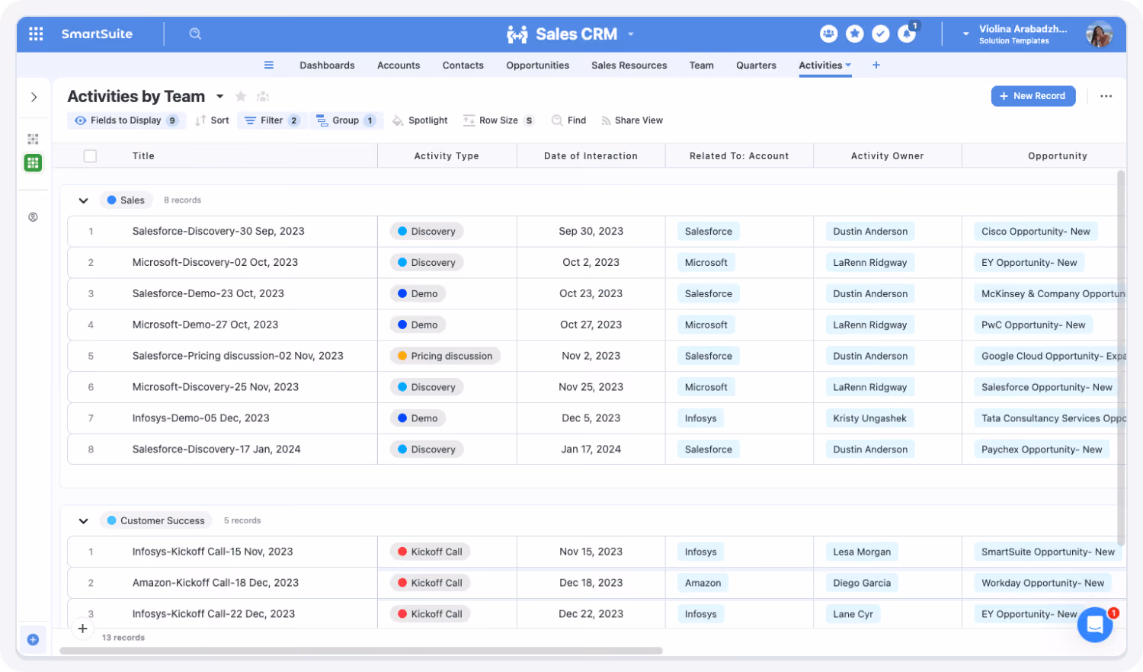
Task: Click the Customer Success group tag
Action: click(156, 521)
